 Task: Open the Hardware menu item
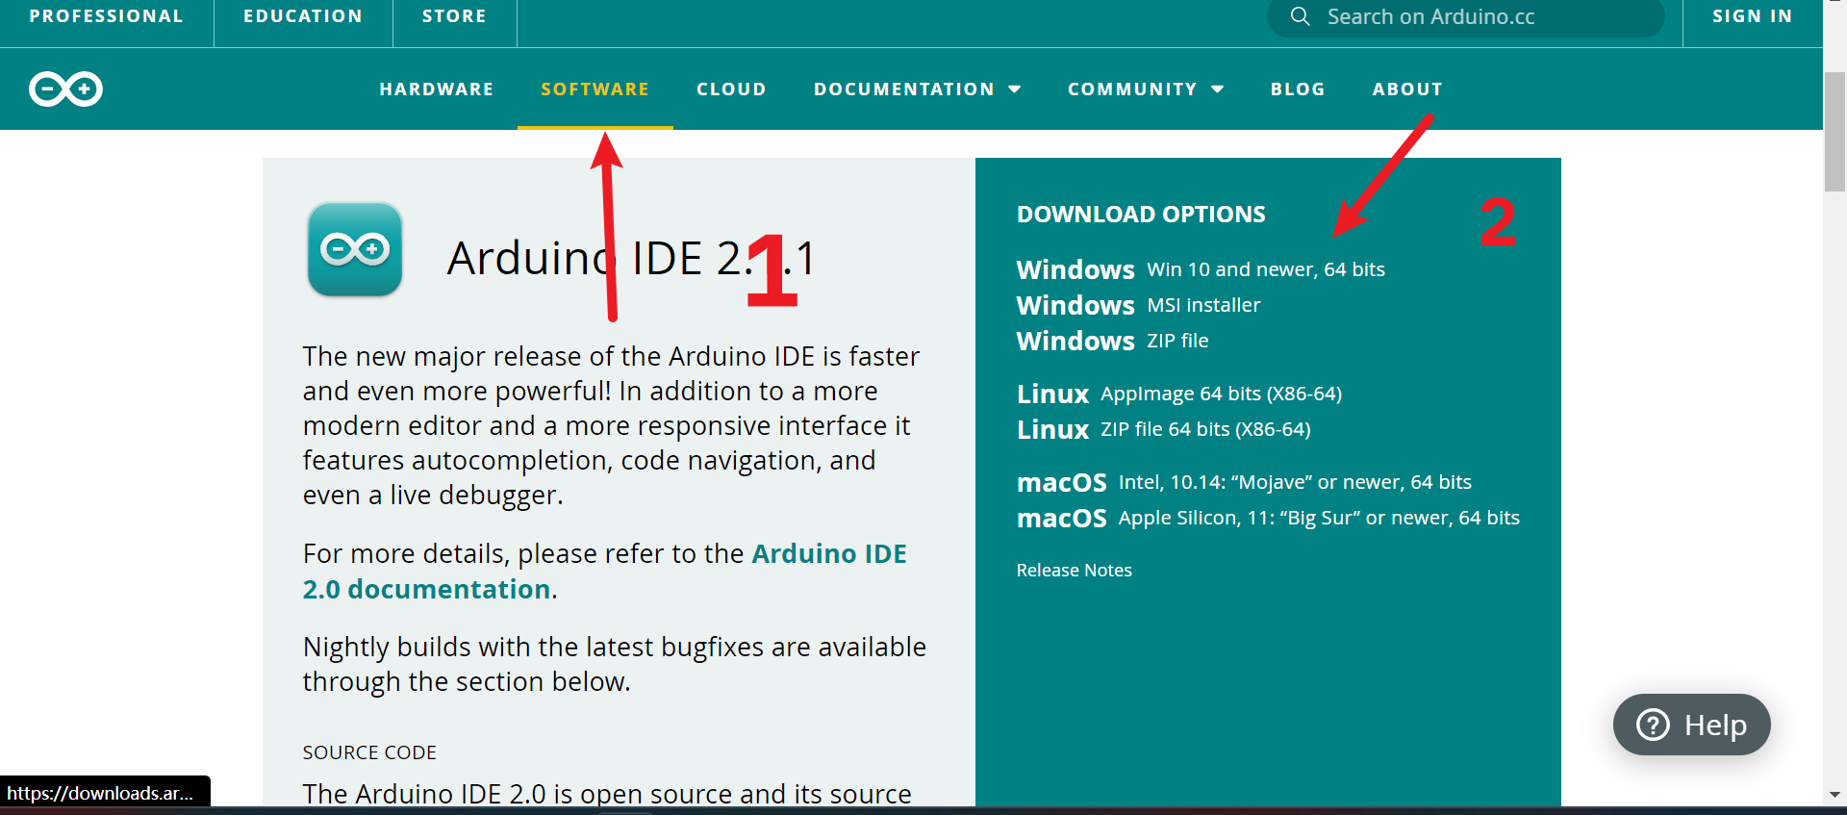point(436,89)
